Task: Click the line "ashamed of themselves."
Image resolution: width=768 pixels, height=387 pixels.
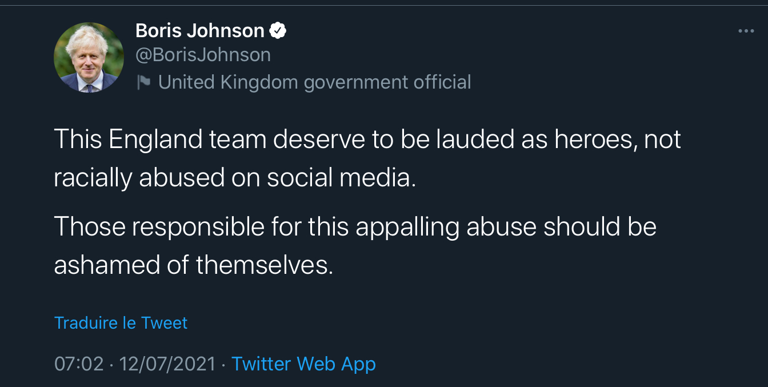Action: 193,265
